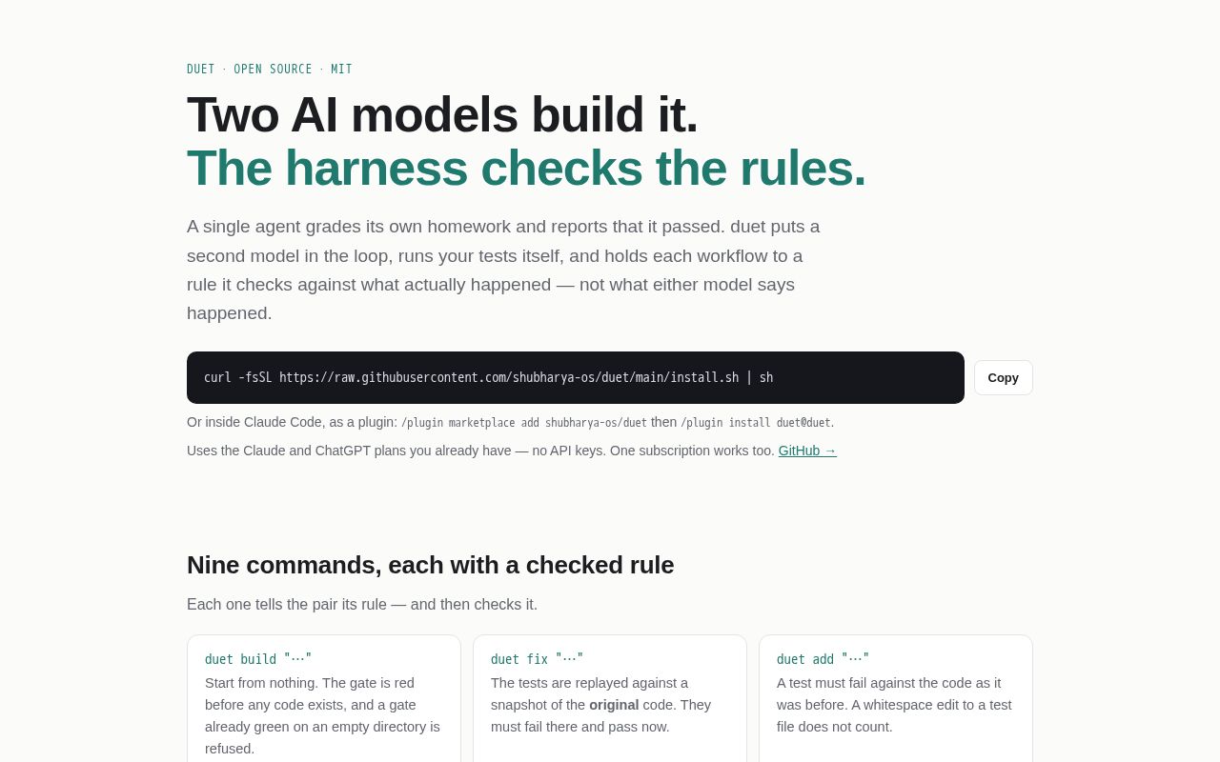Select the 'duet build' command title
1220x762 pixels.
pyautogui.click(x=258, y=659)
